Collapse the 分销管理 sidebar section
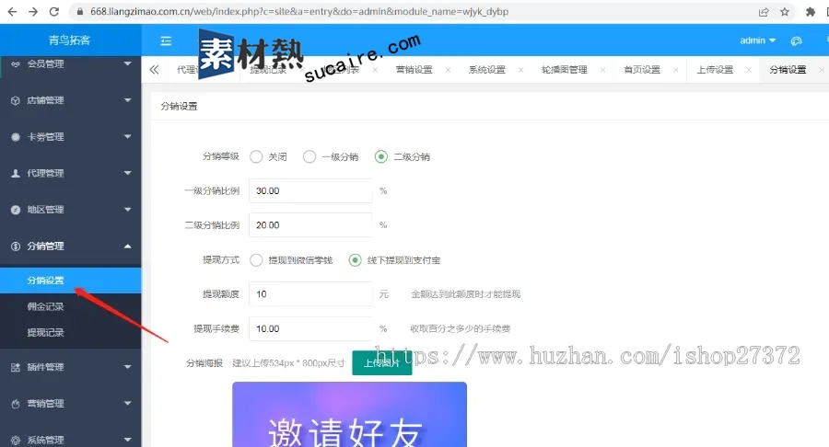This screenshot has width=829, height=447. [x=70, y=246]
